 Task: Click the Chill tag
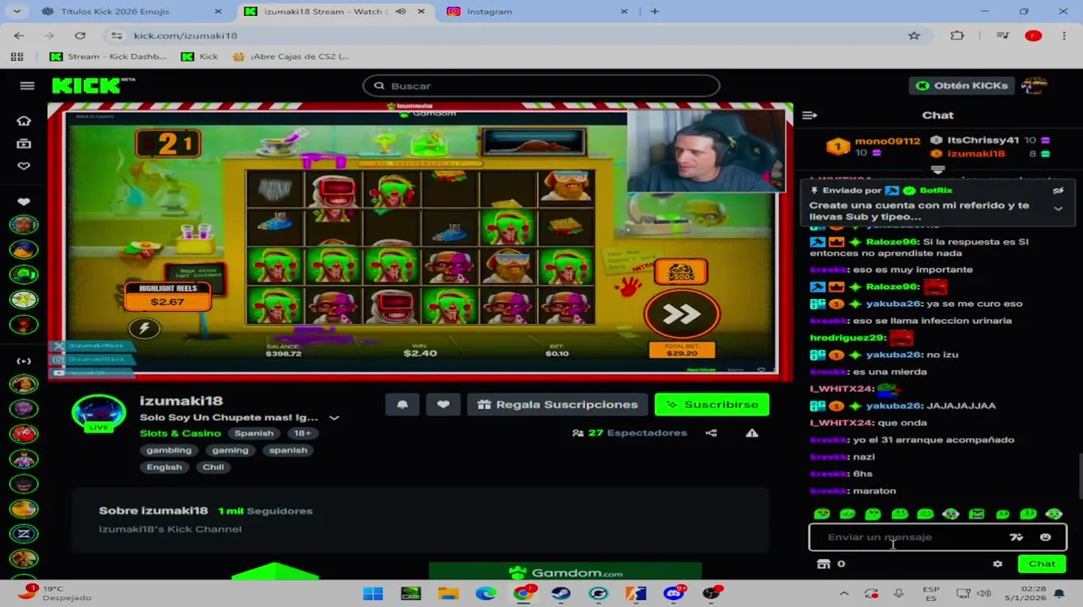click(213, 467)
